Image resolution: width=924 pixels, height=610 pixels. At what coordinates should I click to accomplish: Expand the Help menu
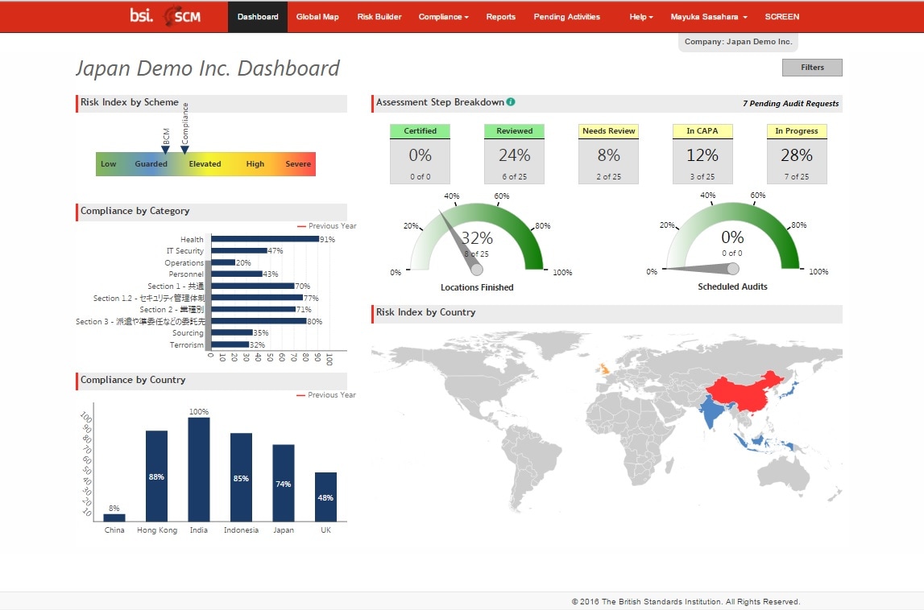[640, 15]
